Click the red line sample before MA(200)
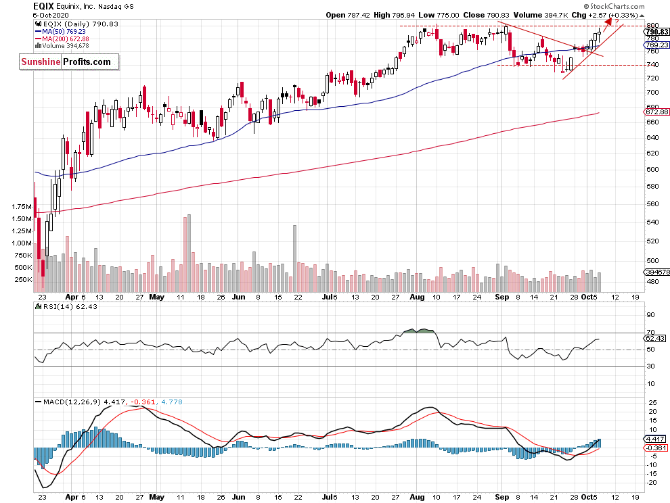 coord(39,39)
